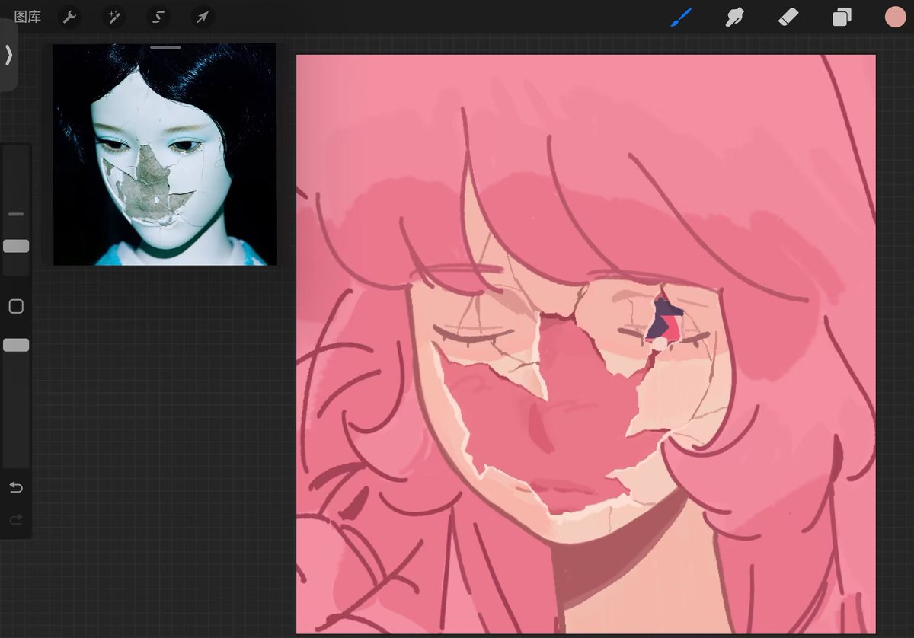Viewport: 914px width, 638px height.
Task: Tap the reference window grab handle
Action: point(165,47)
